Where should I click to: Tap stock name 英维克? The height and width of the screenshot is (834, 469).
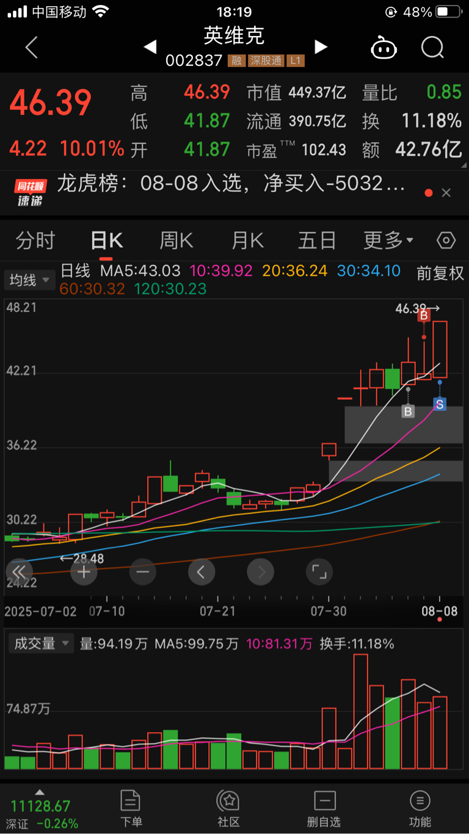click(234, 35)
